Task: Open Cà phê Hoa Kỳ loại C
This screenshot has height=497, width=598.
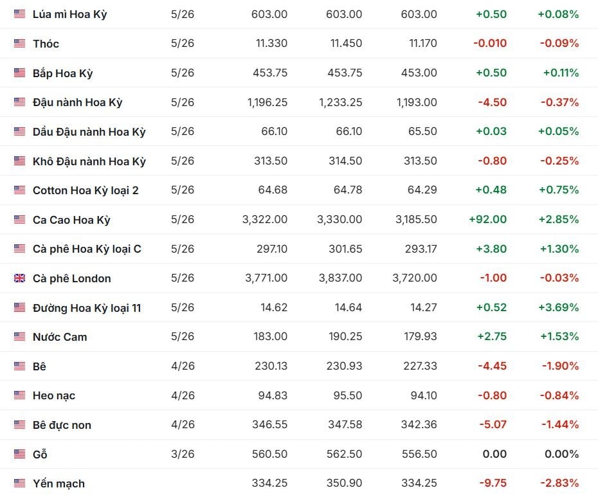Action: pyautogui.click(x=87, y=249)
